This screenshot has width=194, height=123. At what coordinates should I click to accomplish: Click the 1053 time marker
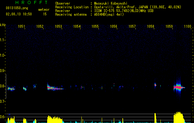(x=58, y=26)
